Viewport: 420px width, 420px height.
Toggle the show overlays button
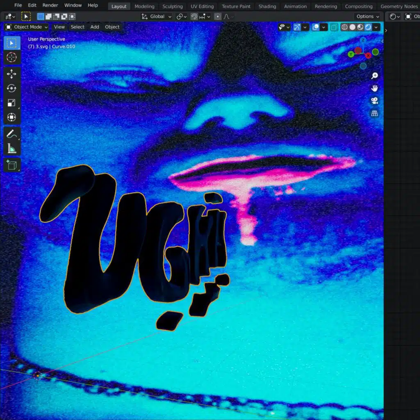316,27
